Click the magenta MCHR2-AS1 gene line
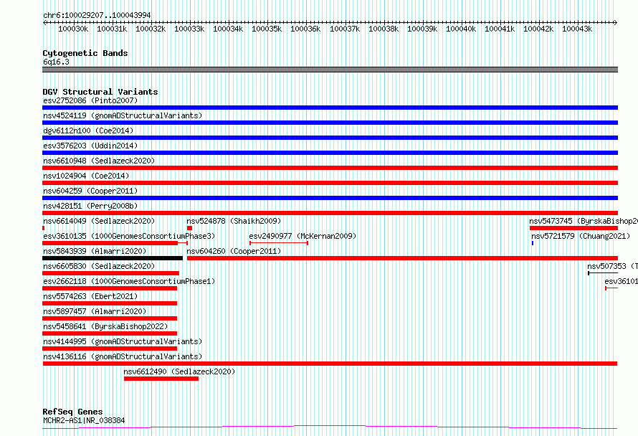 tap(330, 427)
